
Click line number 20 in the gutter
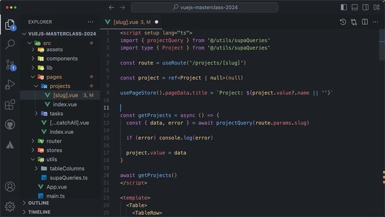tap(106, 175)
